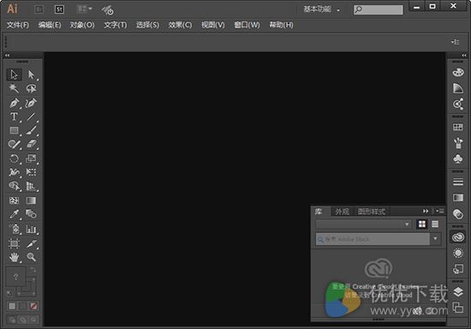The width and height of the screenshot is (471, 329).
Task: Set fill mode to Gradient
Action: click(23, 307)
